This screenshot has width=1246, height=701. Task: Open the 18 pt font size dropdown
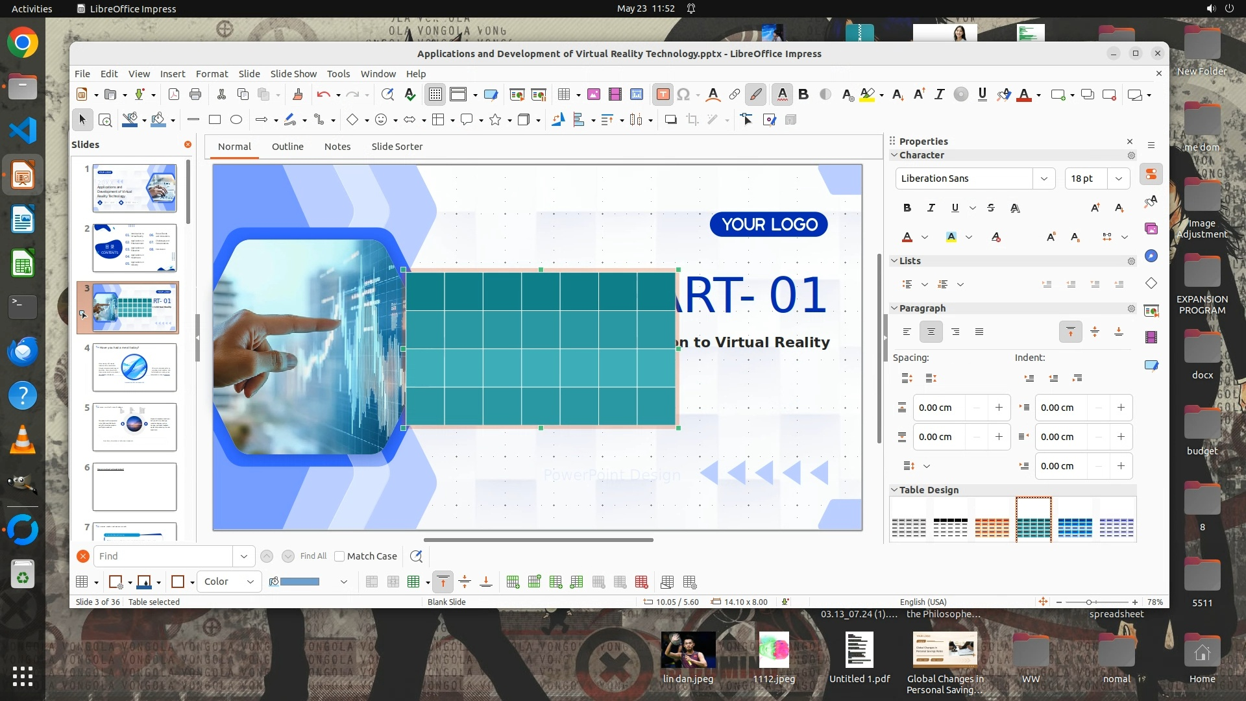1118,178
